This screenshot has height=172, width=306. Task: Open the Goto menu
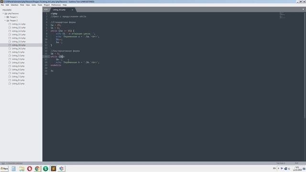click(34, 5)
